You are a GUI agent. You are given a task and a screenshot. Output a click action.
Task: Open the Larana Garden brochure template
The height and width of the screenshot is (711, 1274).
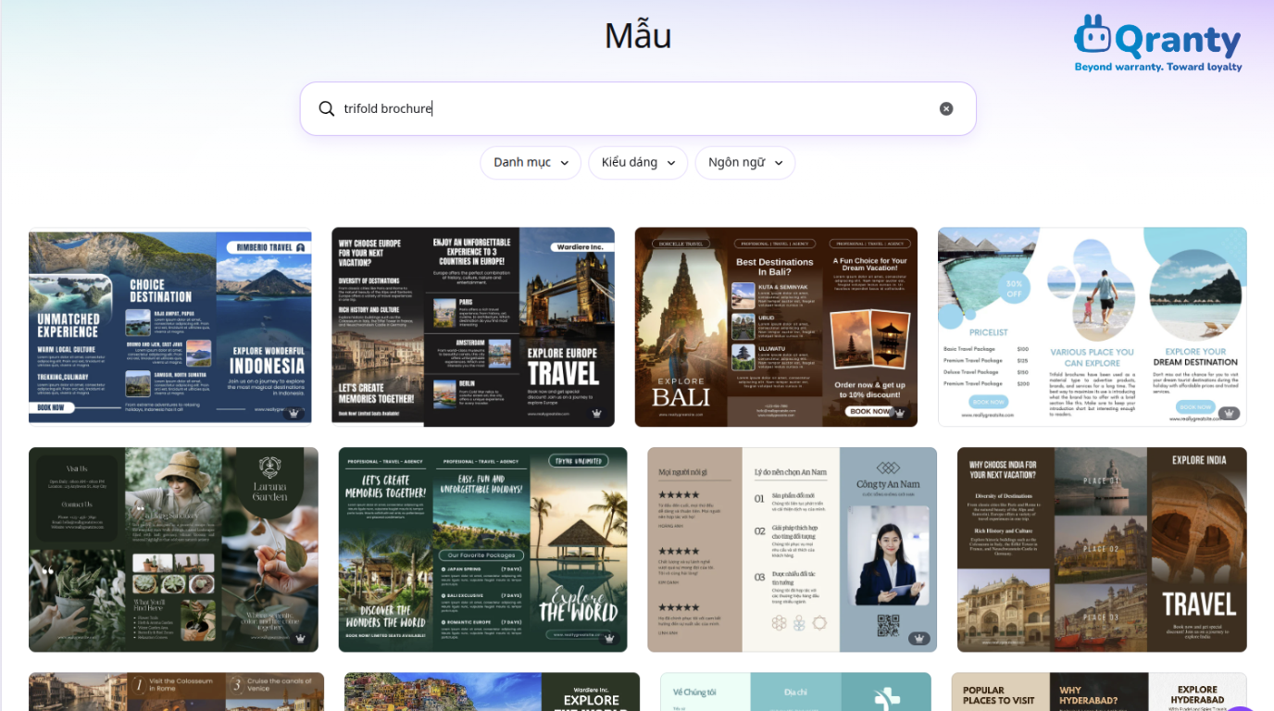[x=173, y=550]
